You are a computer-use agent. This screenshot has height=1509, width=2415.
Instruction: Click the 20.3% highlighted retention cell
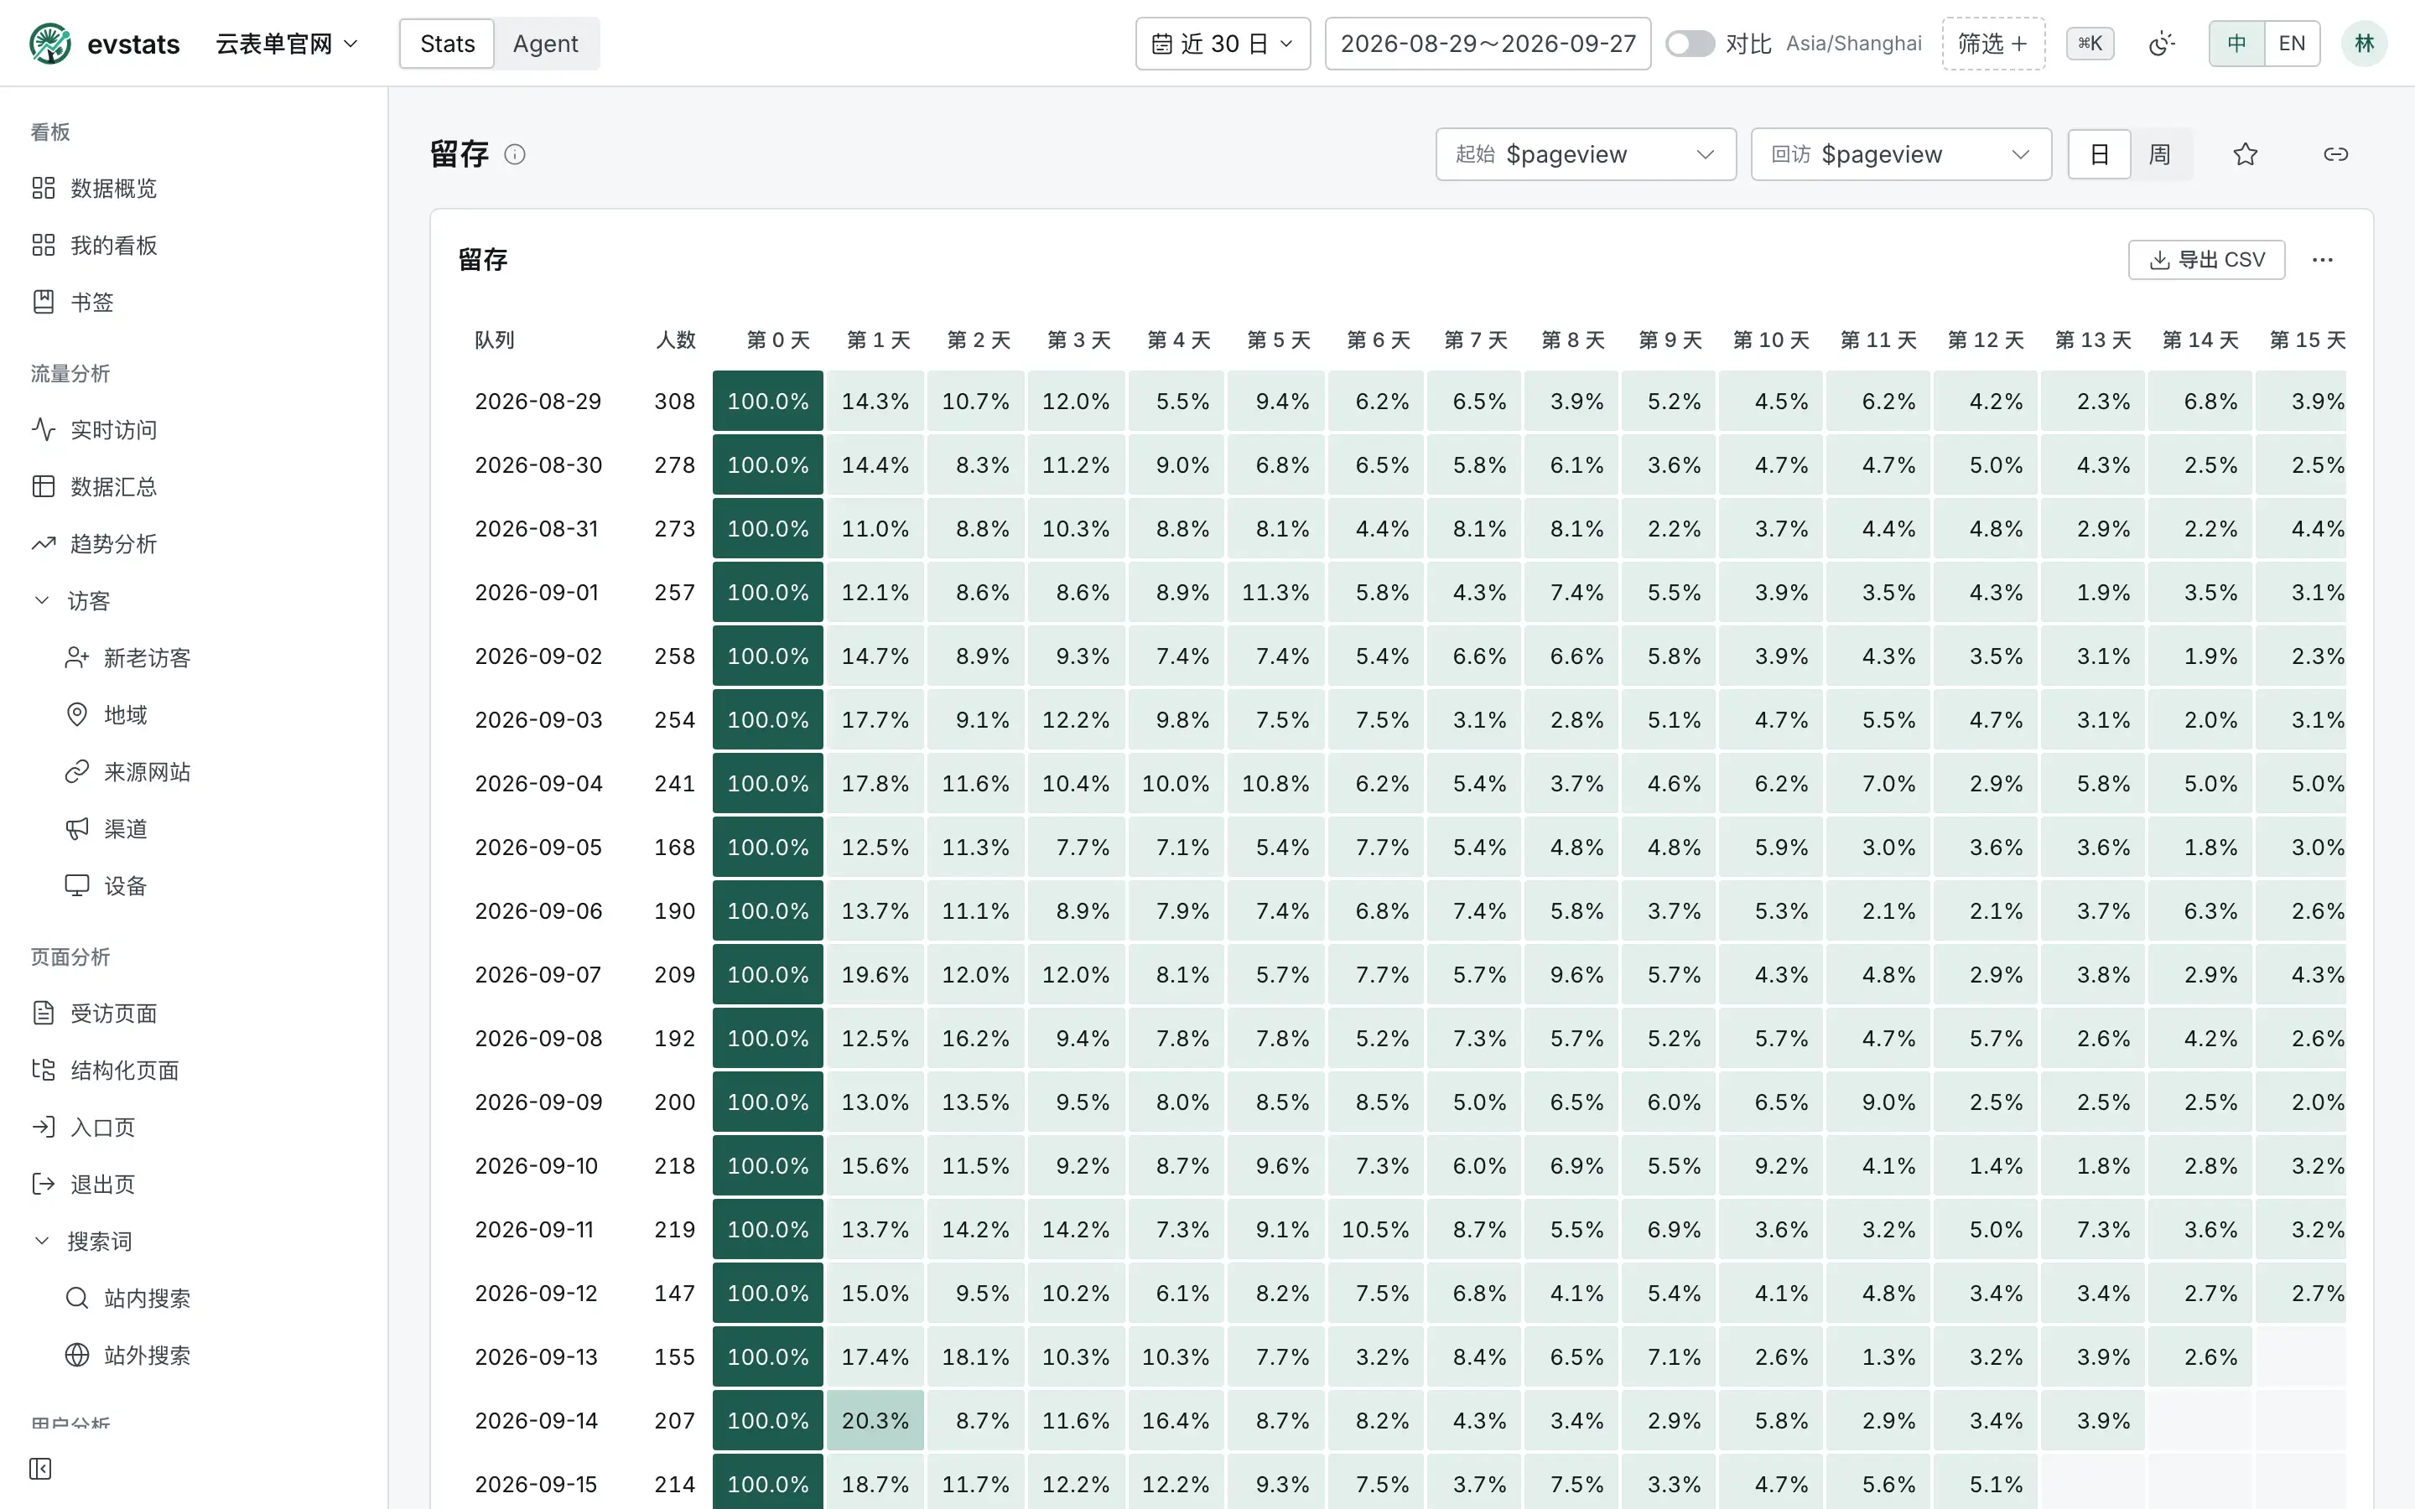[875, 1420]
